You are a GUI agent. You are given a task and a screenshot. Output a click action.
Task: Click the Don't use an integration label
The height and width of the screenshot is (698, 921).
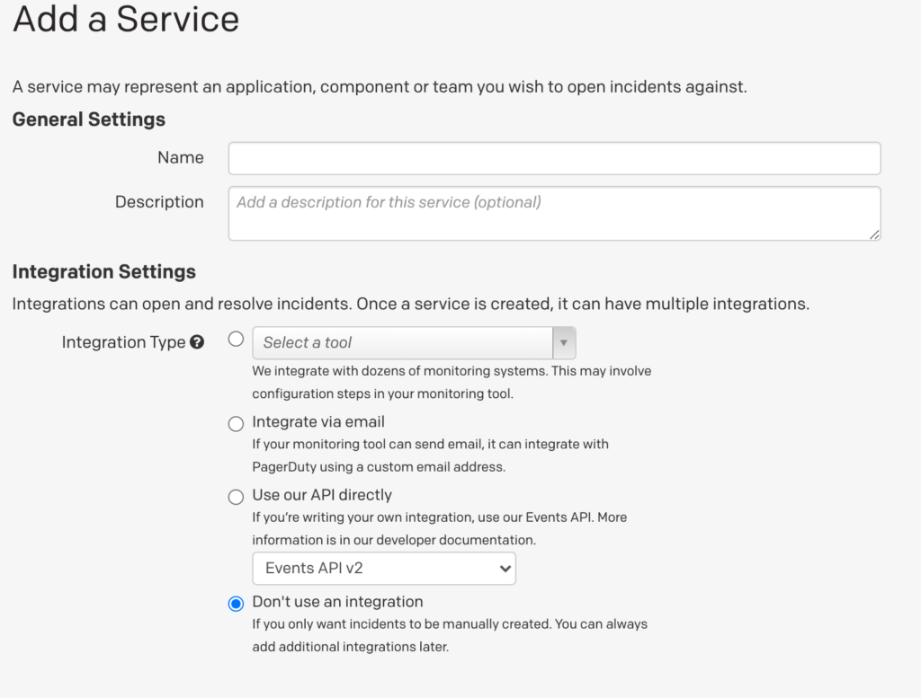337,602
